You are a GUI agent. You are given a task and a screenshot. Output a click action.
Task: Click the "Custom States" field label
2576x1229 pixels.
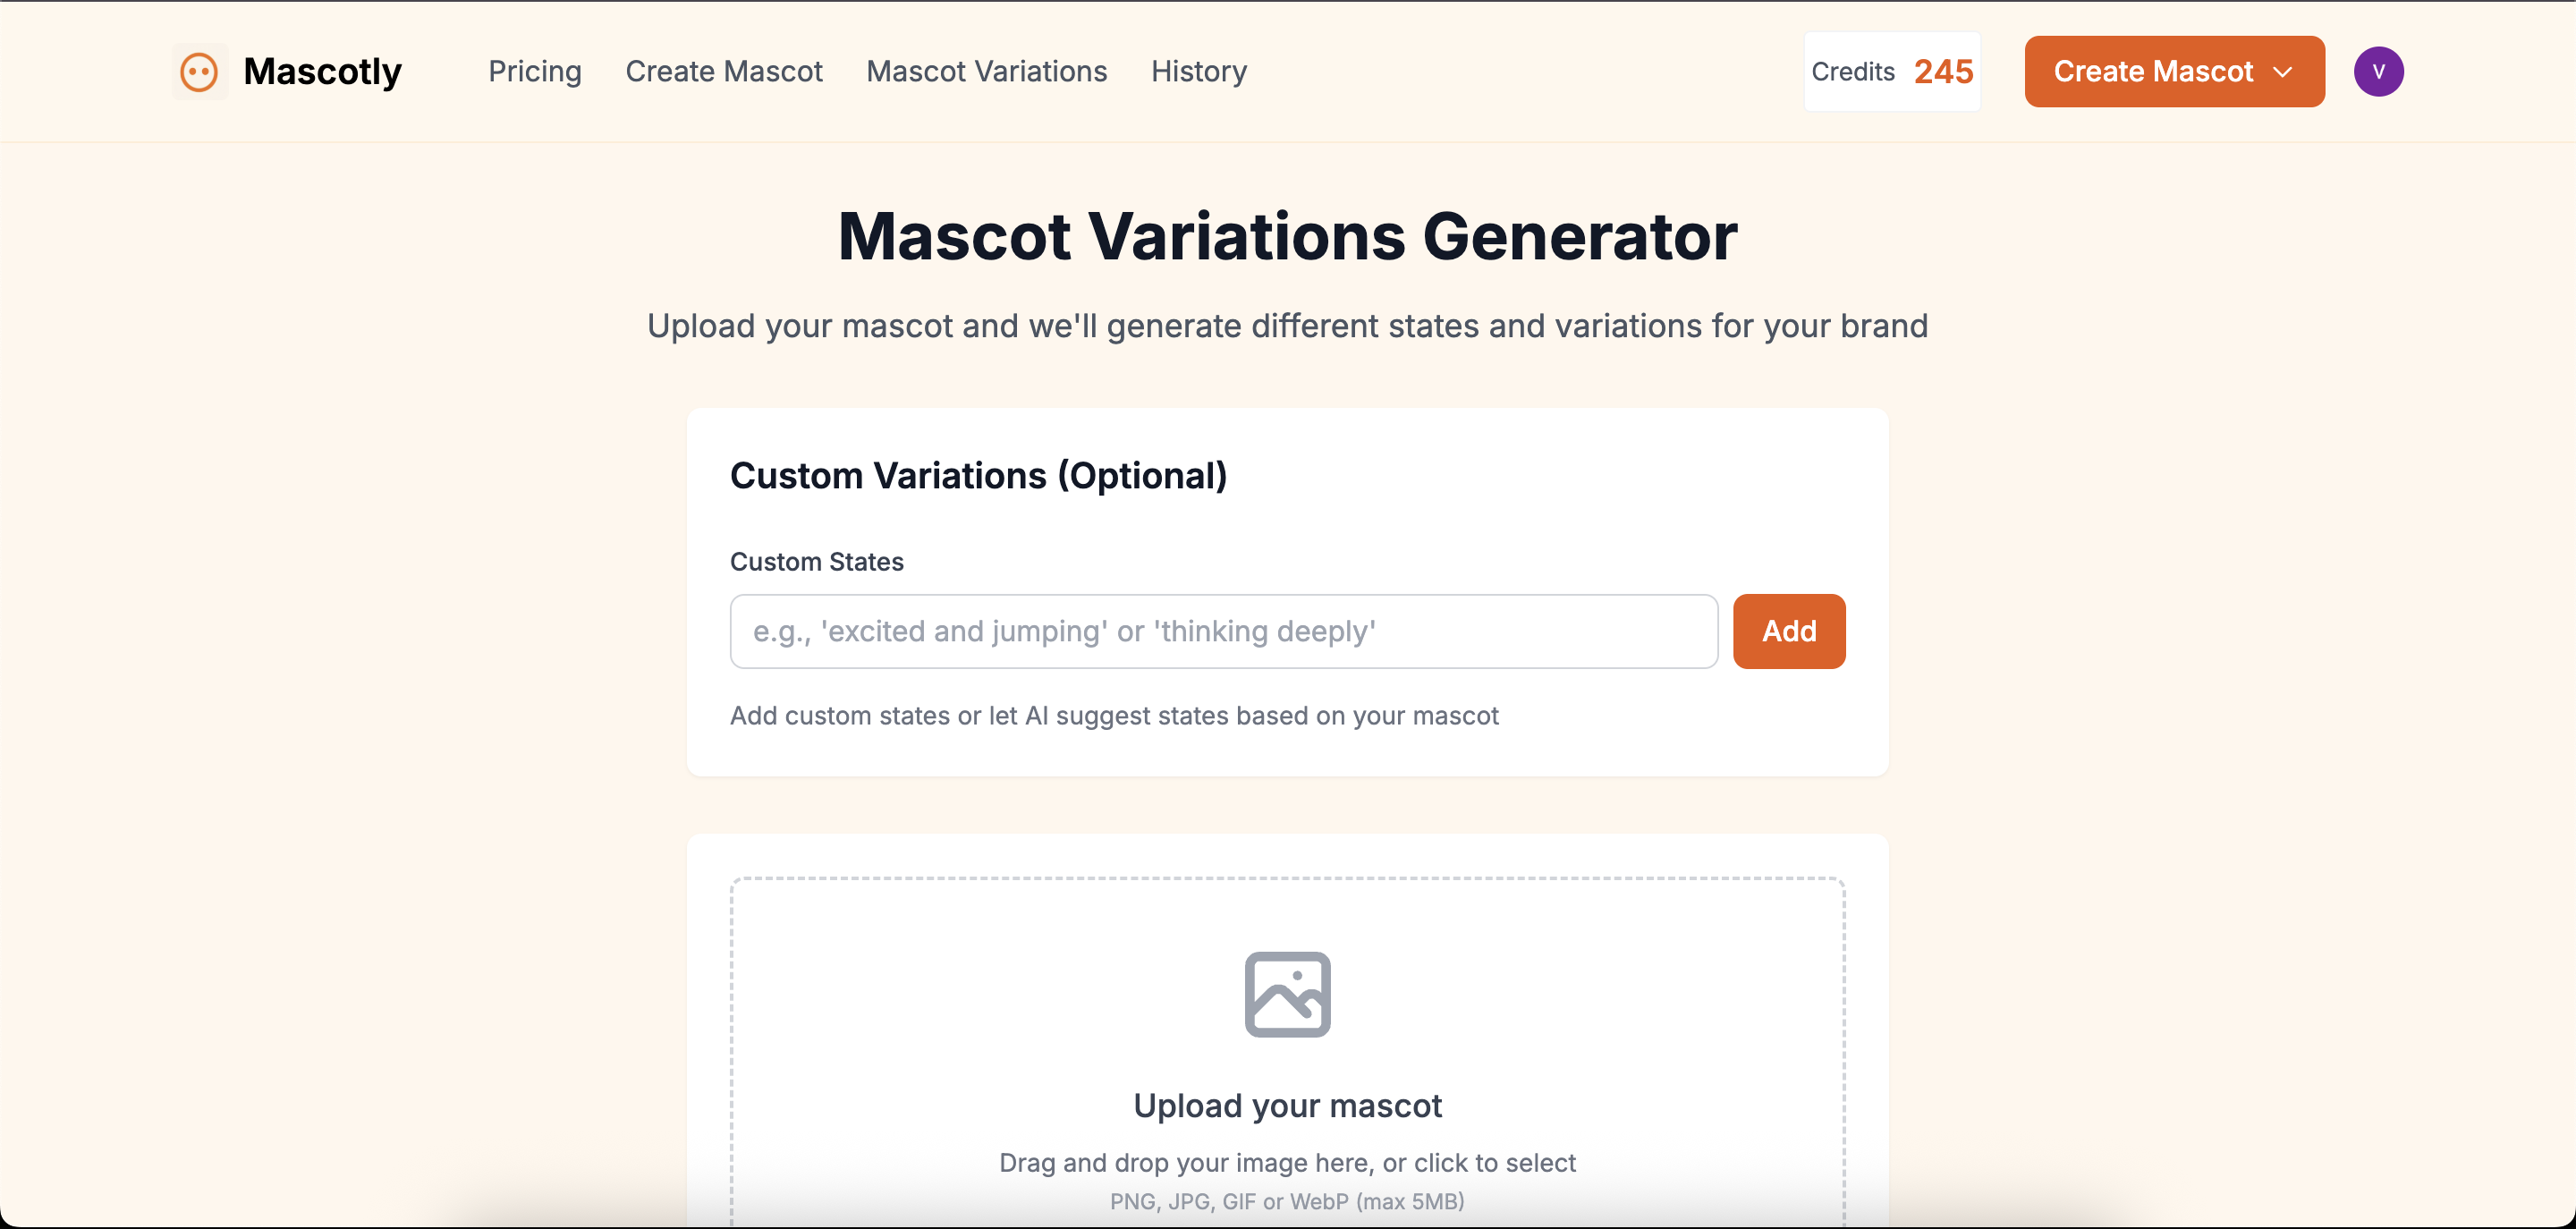816,562
